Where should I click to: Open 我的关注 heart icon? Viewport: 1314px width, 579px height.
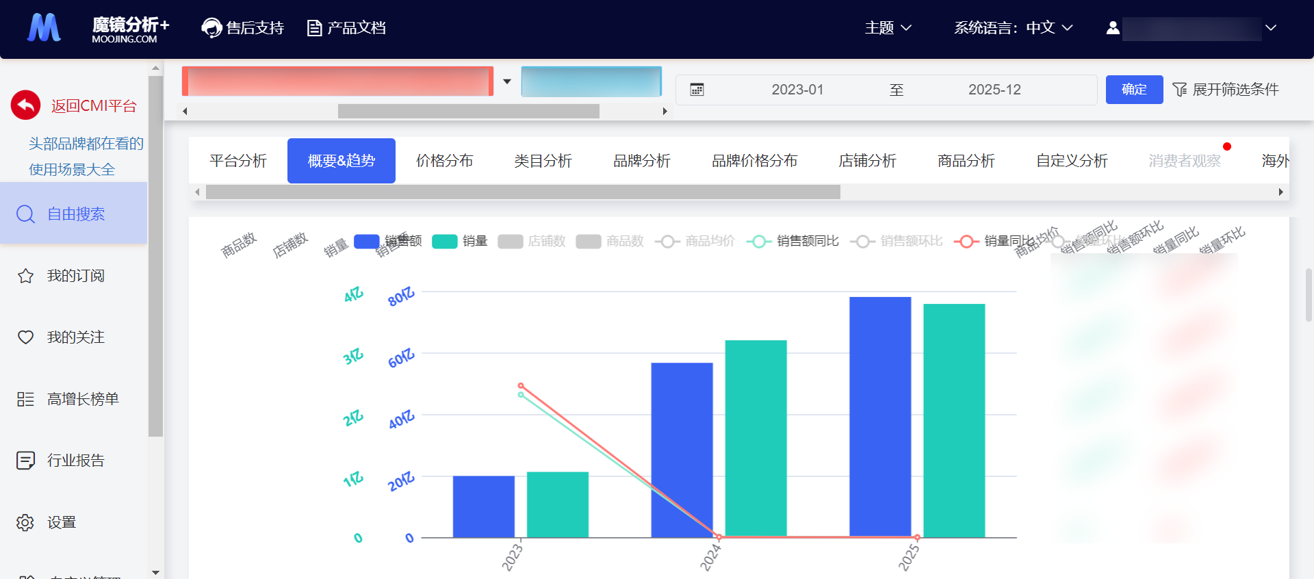25,337
